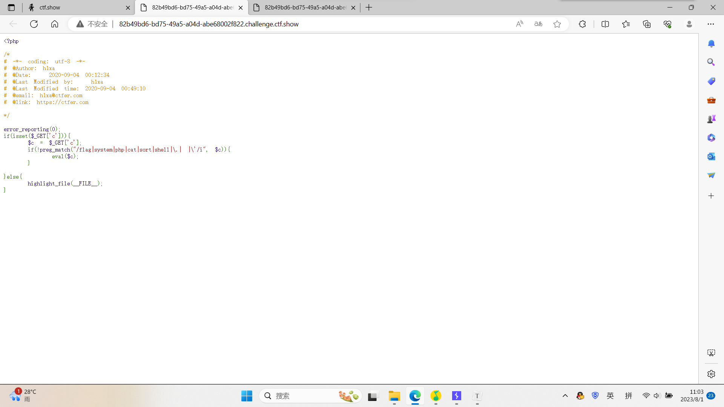
Task: Close the active challenge tab
Action: tap(241, 8)
